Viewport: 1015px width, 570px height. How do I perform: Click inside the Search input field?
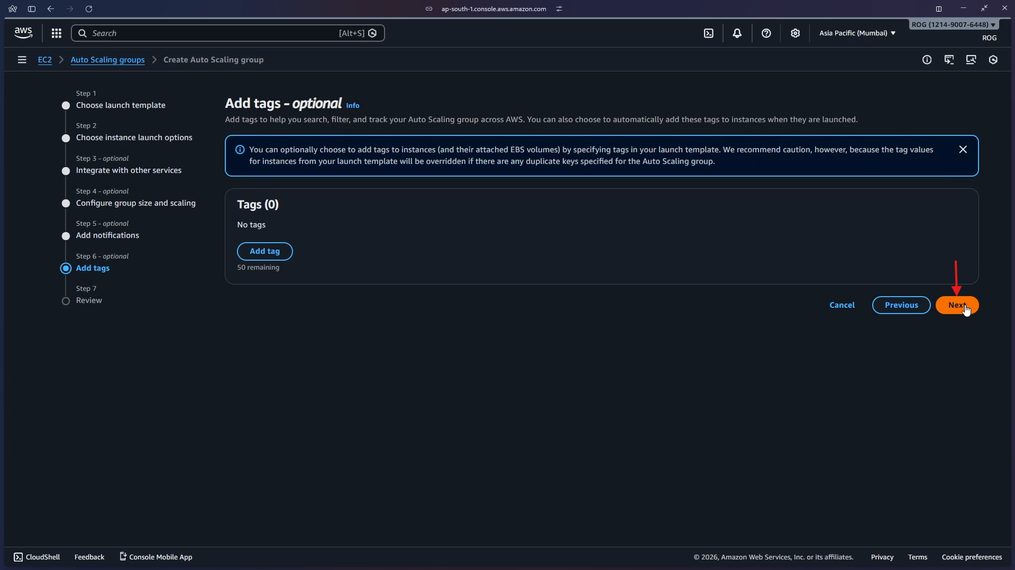point(212,33)
